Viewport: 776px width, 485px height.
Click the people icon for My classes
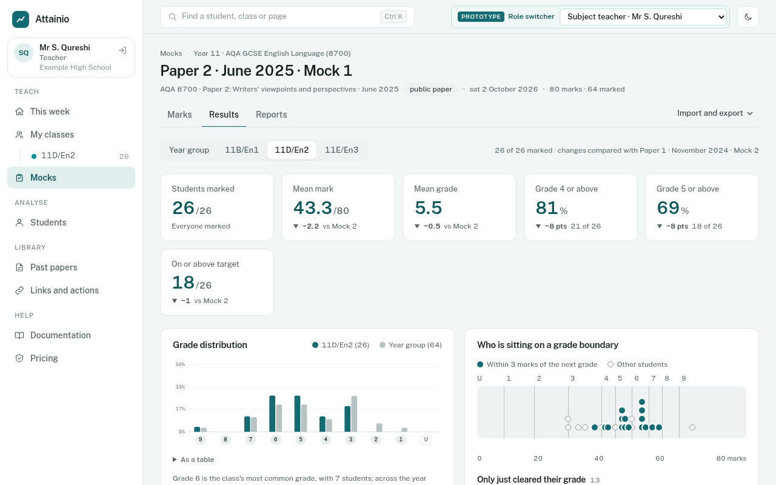point(19,135)
